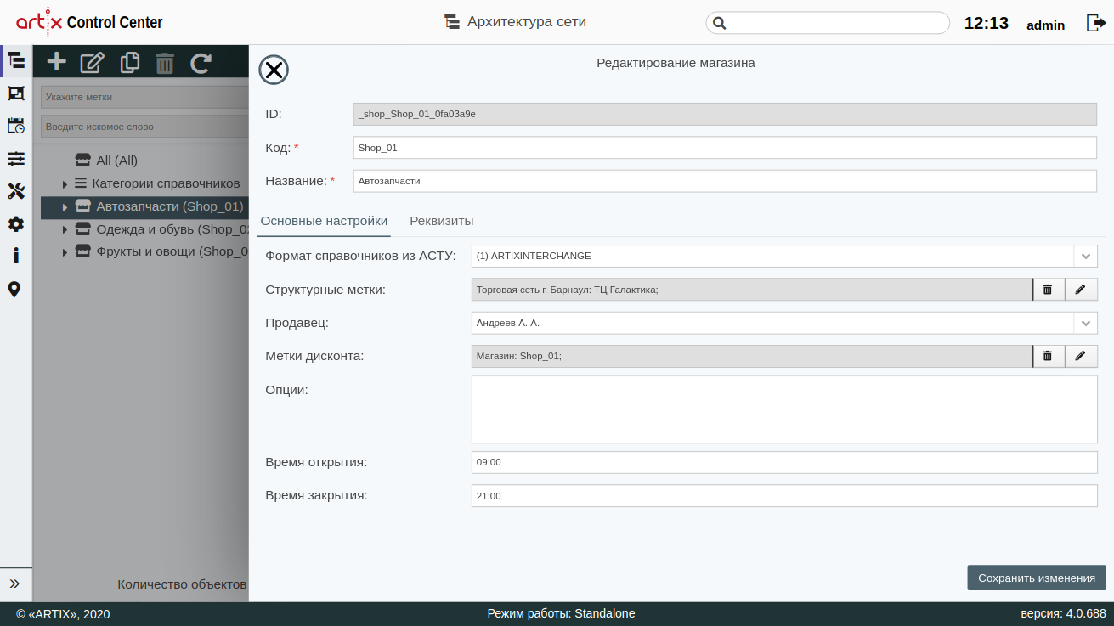Click the ARTIX Control Center logo
This screenshot has width=1114, height=626.
click(x=89, y=23)
